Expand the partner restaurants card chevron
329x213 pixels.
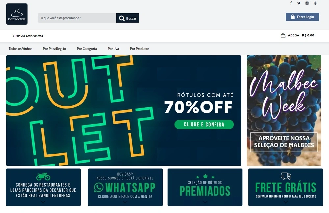tap(43, 202)
